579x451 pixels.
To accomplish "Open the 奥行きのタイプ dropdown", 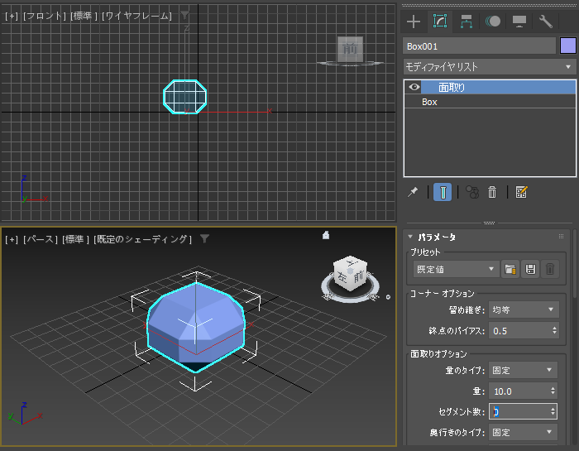I will coord(523,432).
